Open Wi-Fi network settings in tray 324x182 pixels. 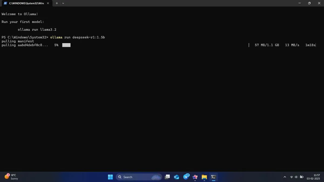pyautogui.click(x=291, y=177)
